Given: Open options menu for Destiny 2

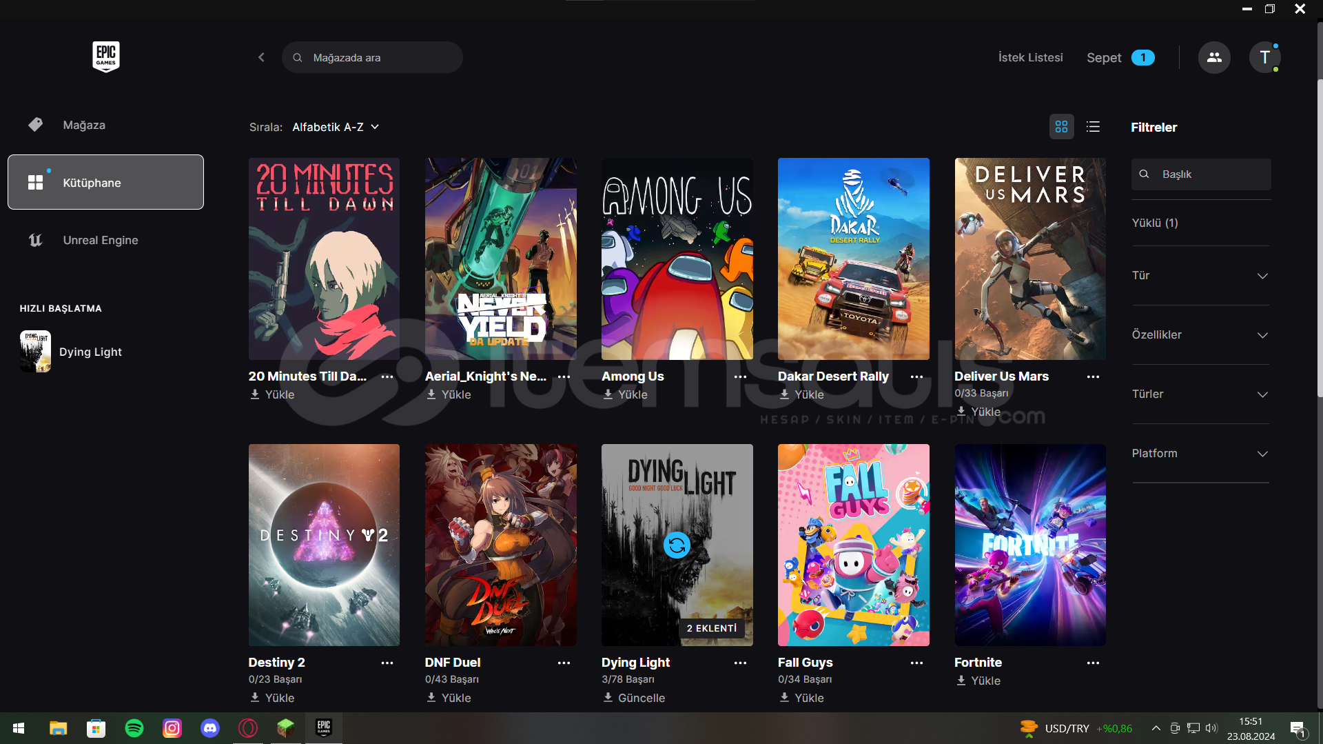Looking at the screenshot, I should [387, 663].
